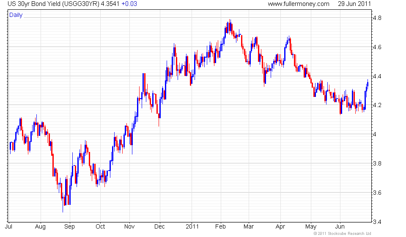Screen dimensions: 406x237
Task: Click the 3.6 y-axis label
Action: (x=377, y=193)
